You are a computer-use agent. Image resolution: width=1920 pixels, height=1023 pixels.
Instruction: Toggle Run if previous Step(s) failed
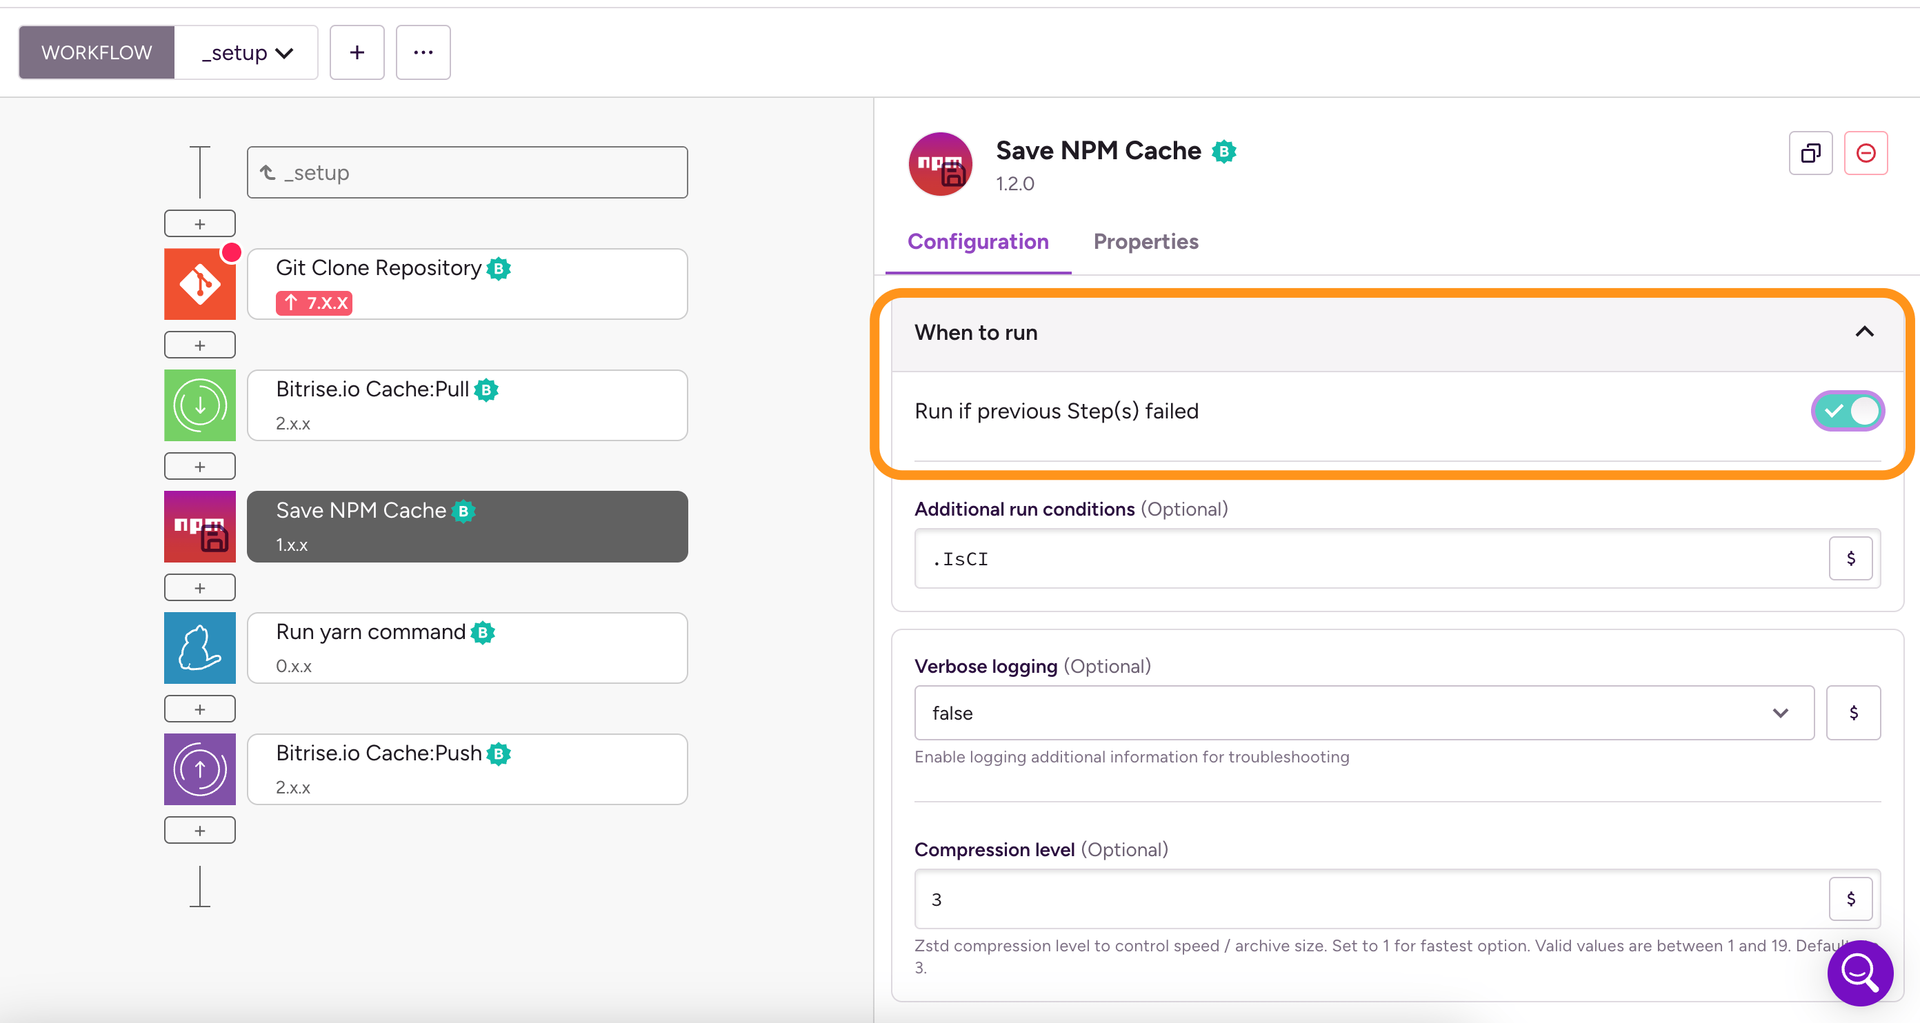(1847, 411)
